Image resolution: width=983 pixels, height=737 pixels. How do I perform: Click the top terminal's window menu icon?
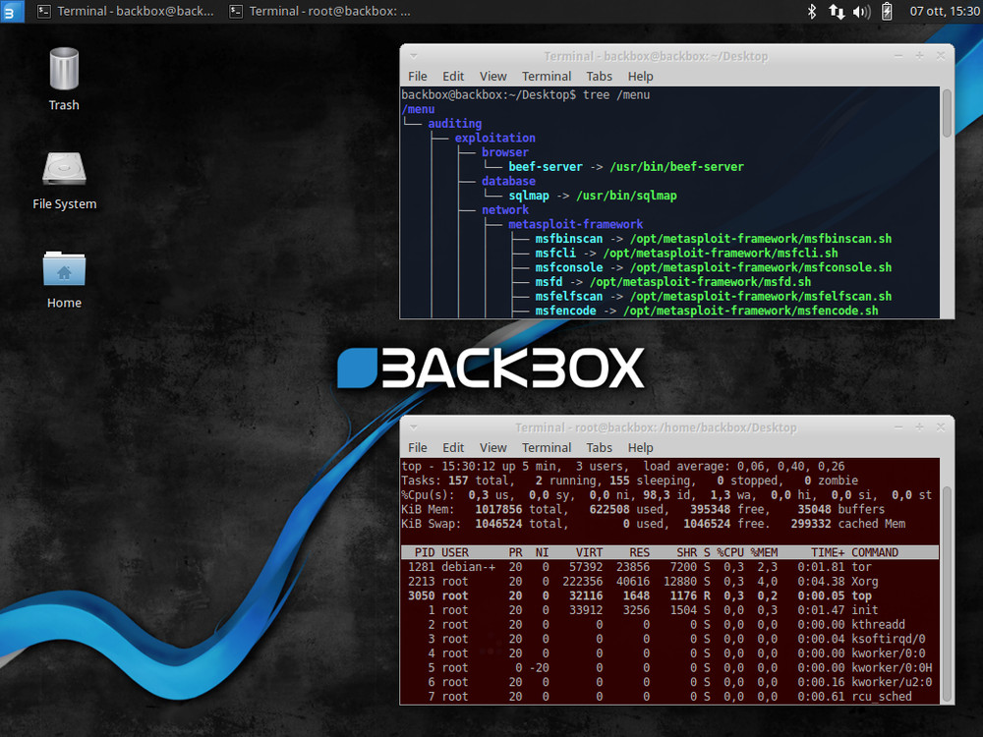point(413,55)
